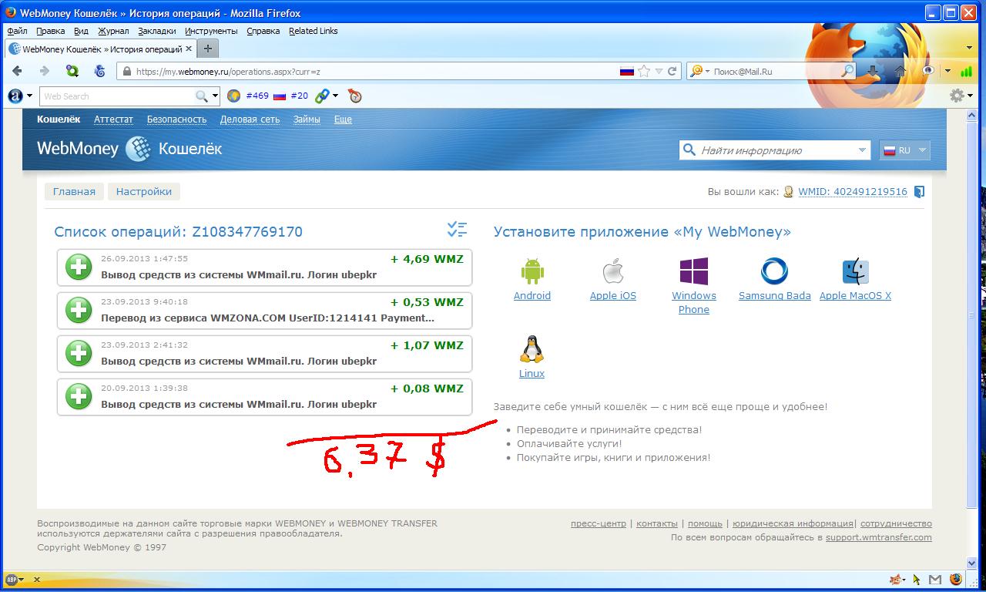Open a new tab with the plus button
This screenshot has width=986, height=592.
coord(207,49)
